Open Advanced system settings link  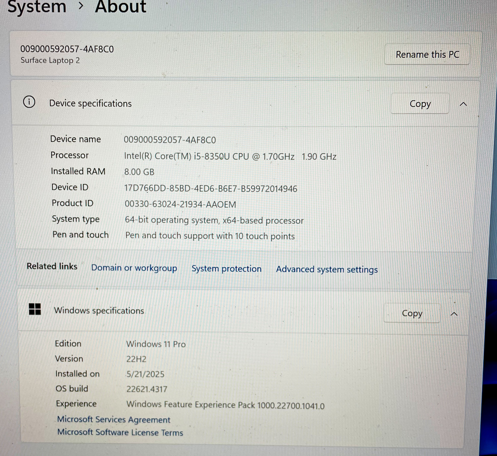[327, 270]
